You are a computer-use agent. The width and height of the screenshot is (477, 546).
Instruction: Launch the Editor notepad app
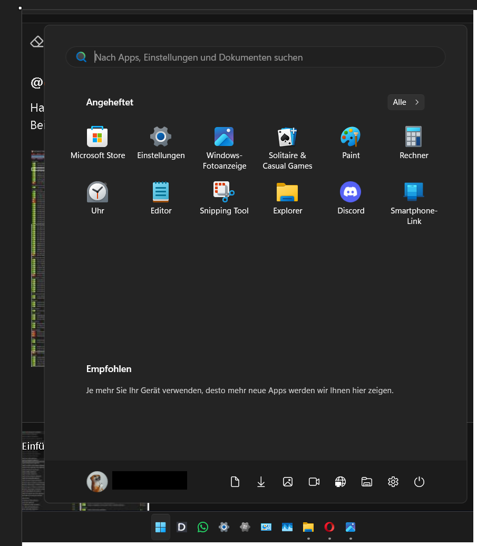[x=161, y=198]
